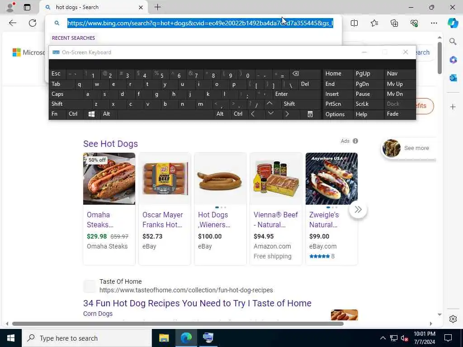Screen dimensions: 463x347
Task: Toggle Caps key on On-Screen Keyboard
Action: click(66, 94)
